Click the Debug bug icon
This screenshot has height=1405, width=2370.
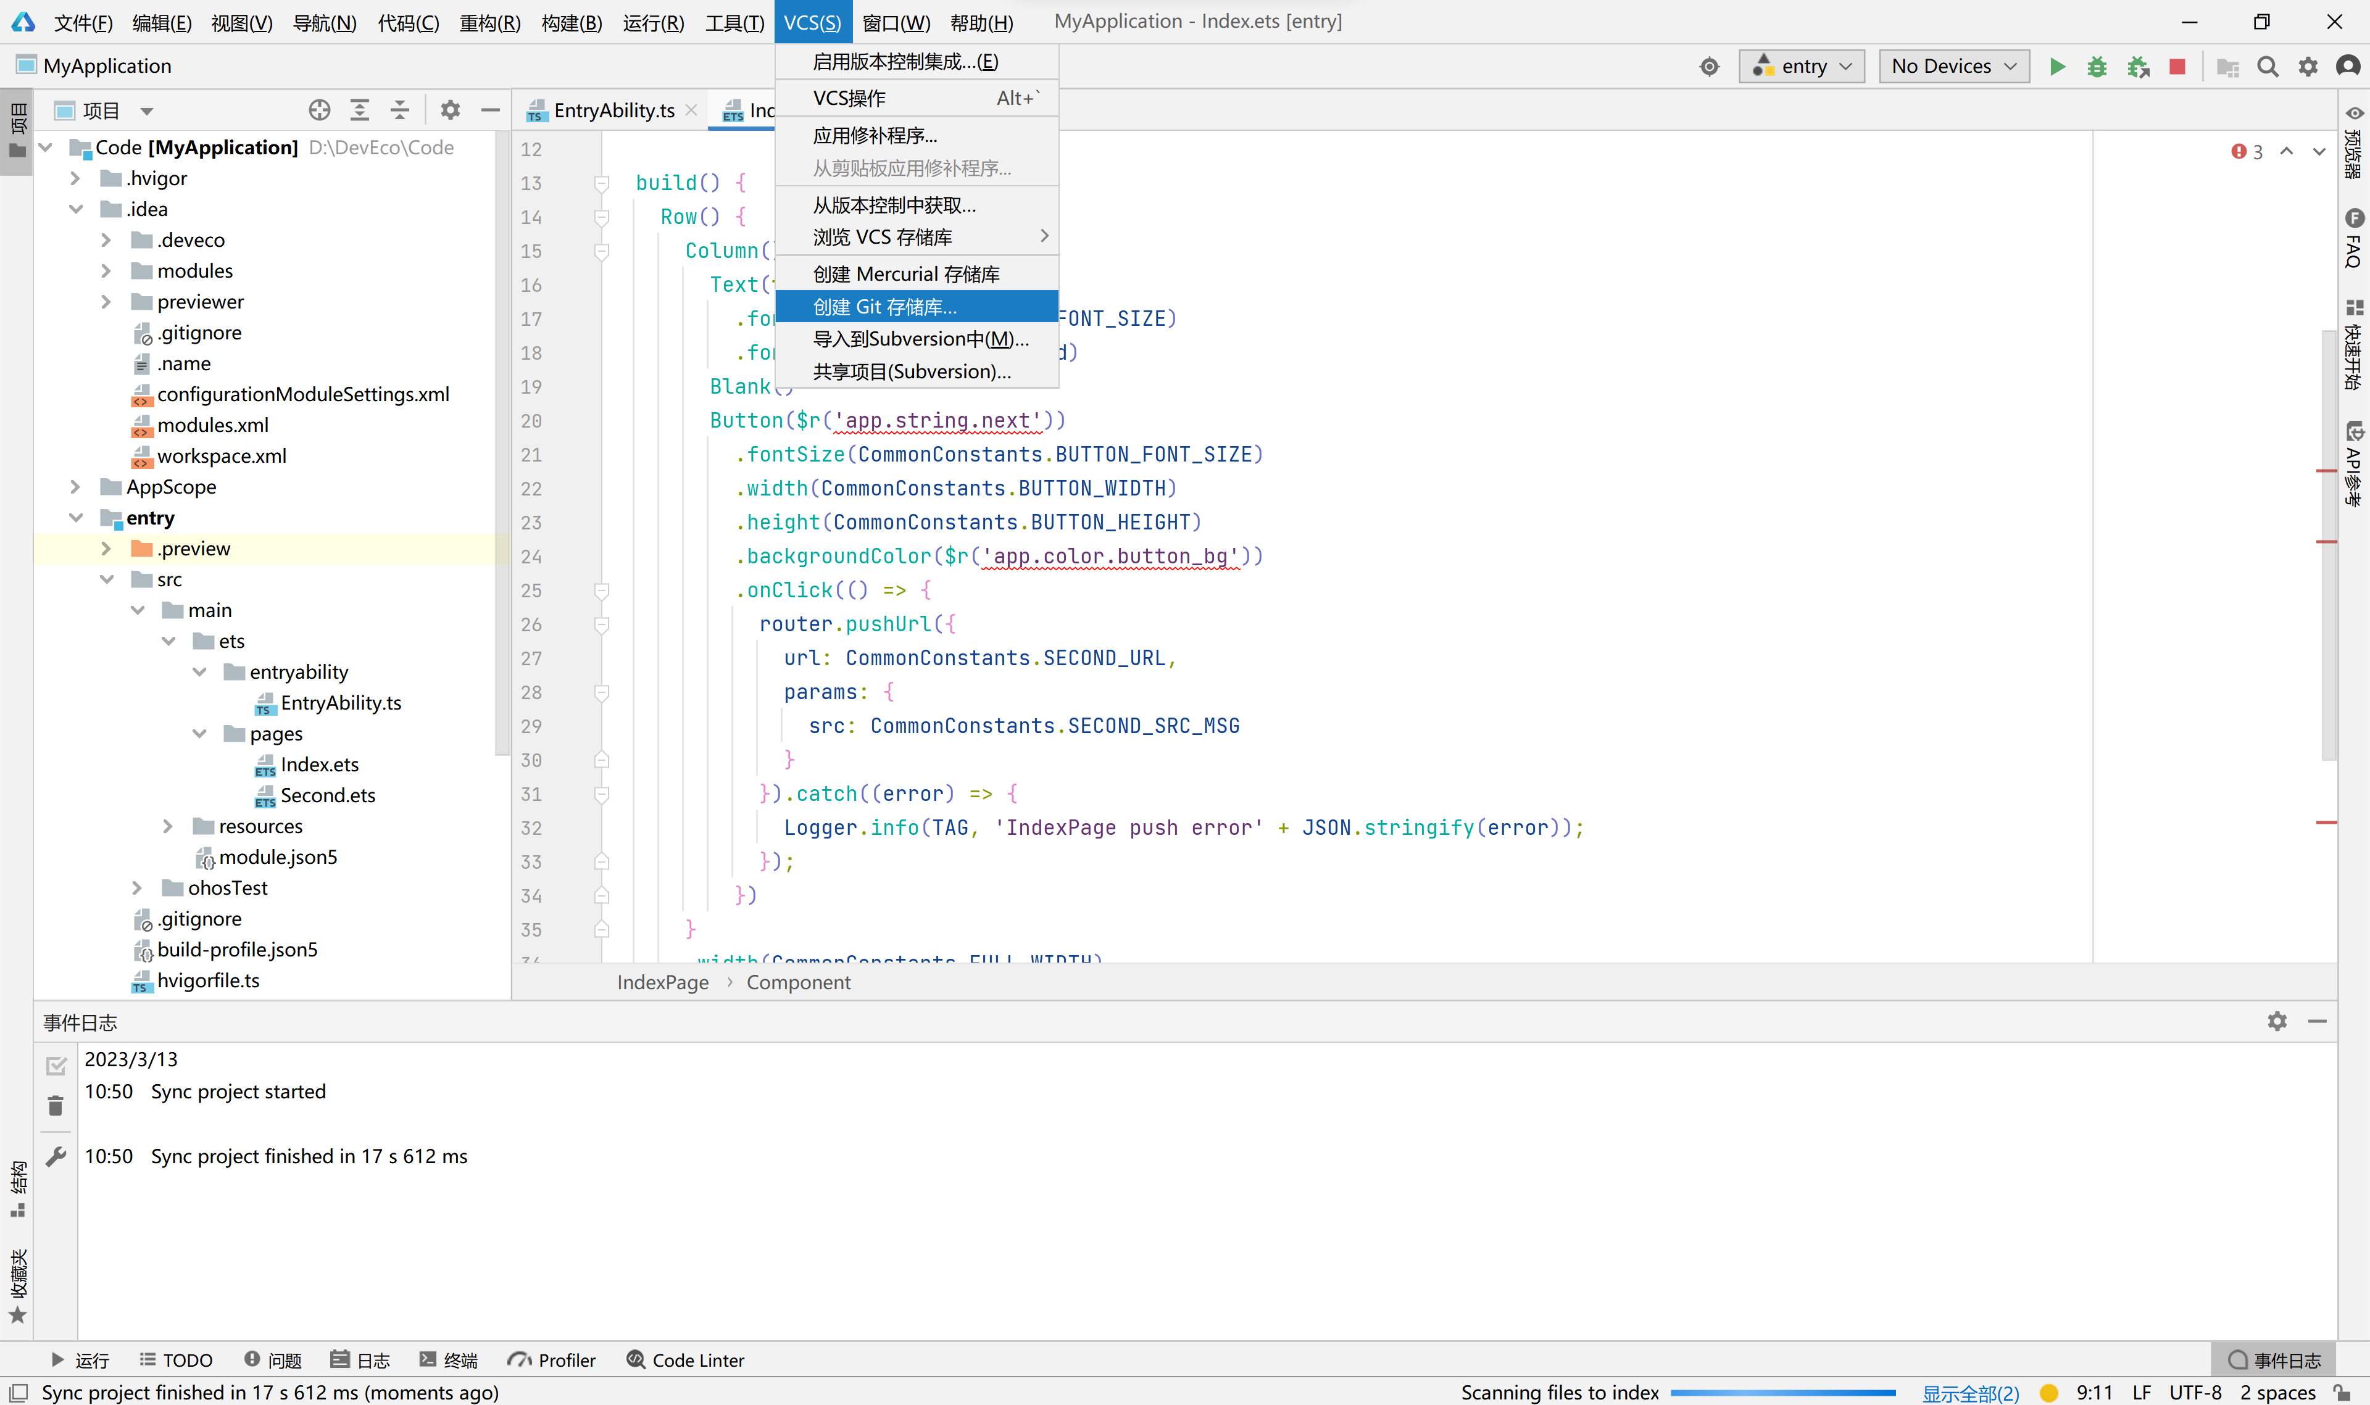coord(2097,66)
